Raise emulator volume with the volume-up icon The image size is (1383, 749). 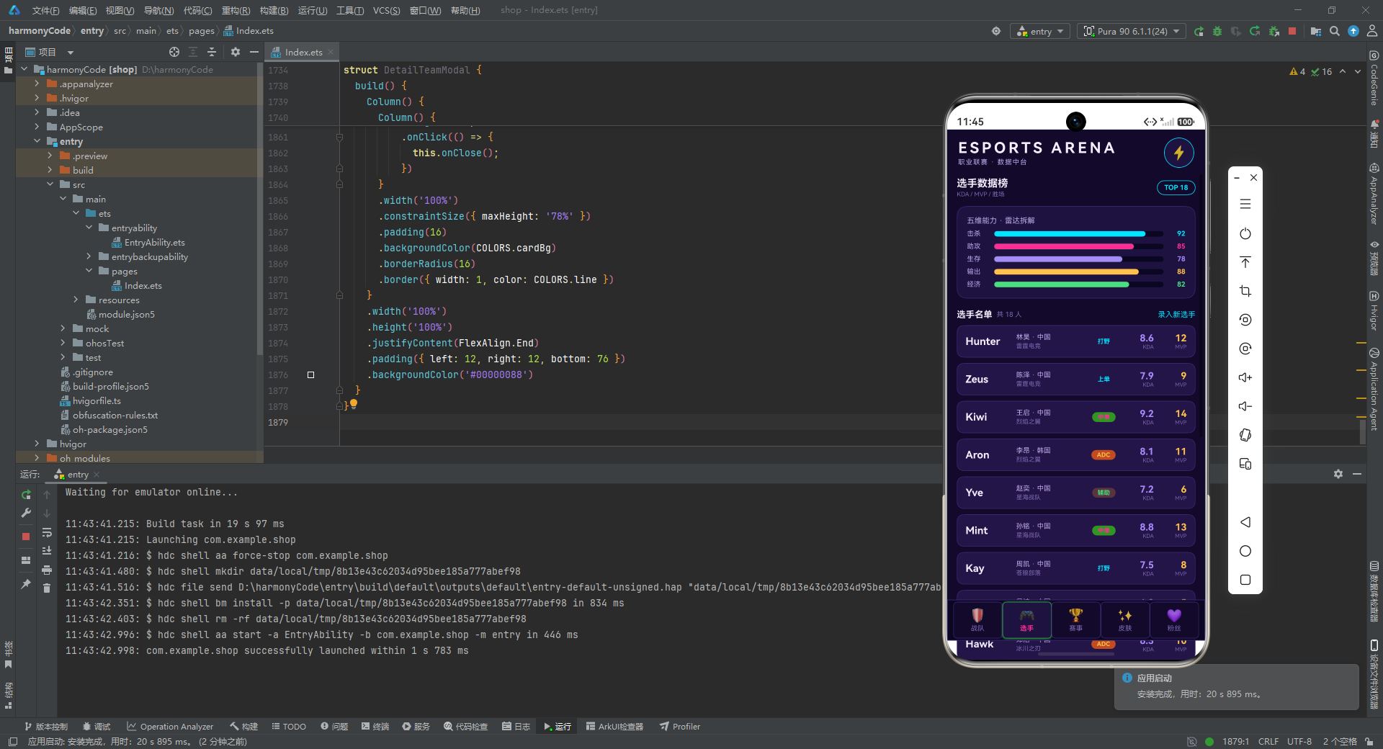pos(1245,377)
